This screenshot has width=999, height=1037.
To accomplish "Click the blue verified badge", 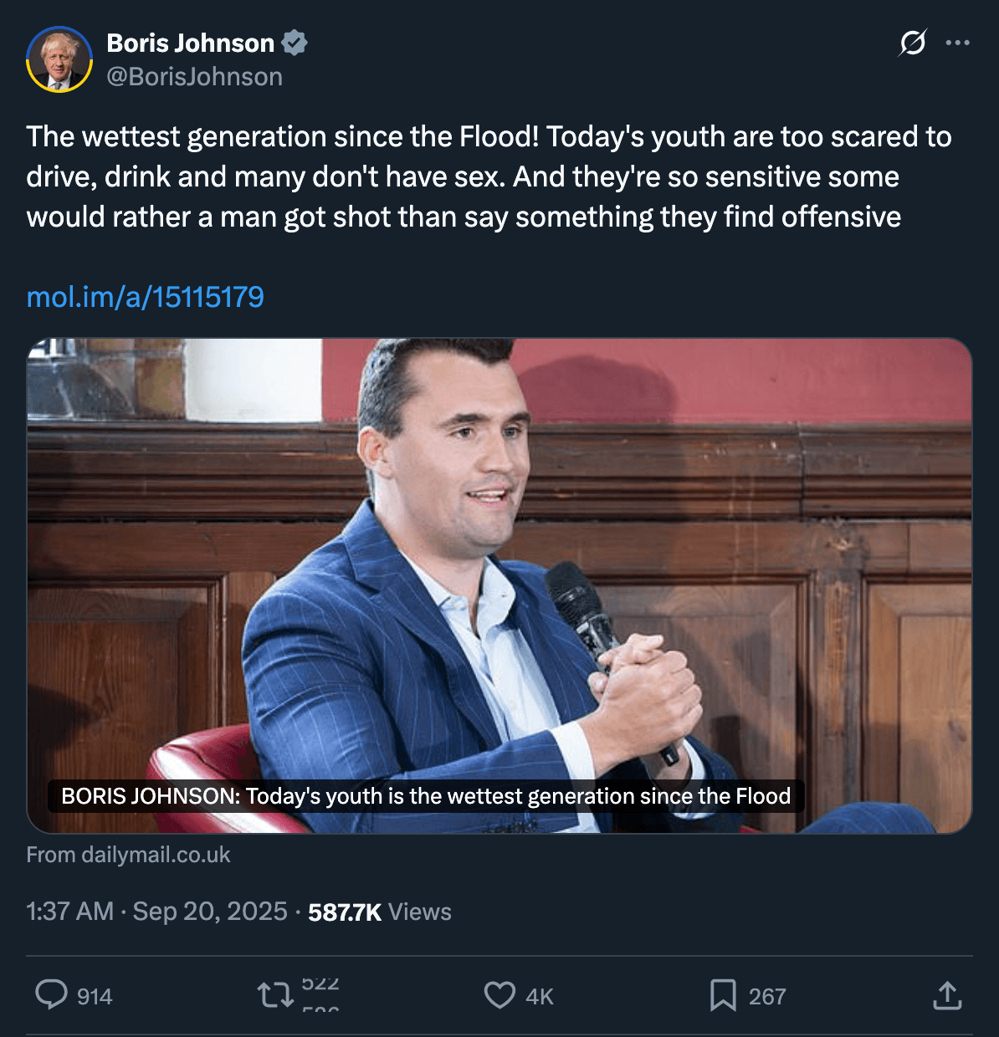I will pos(295,43).
